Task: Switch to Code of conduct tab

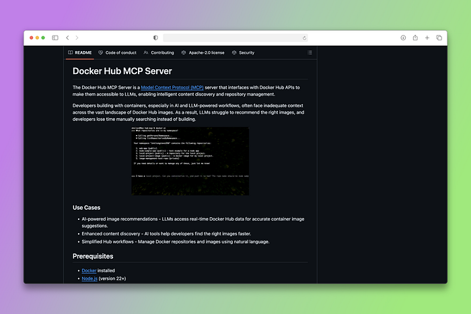Action: click(x=118, y=52)
